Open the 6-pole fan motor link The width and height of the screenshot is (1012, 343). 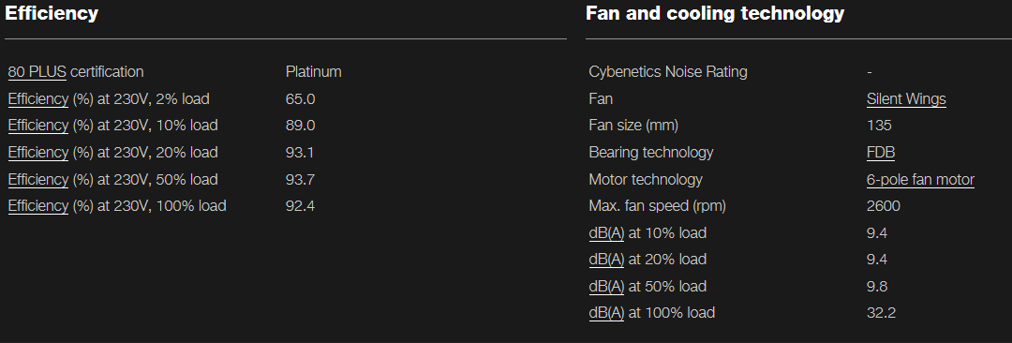pyautogui.click(x=920, y=179)
